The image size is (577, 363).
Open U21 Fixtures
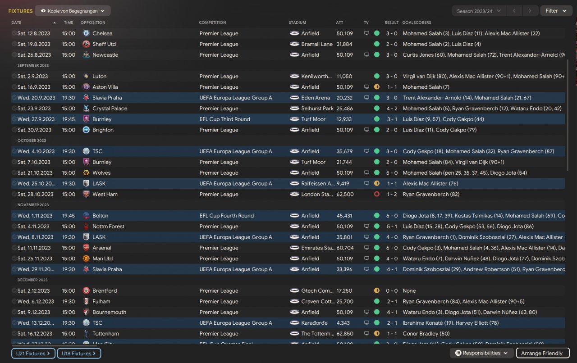point(33,354)
